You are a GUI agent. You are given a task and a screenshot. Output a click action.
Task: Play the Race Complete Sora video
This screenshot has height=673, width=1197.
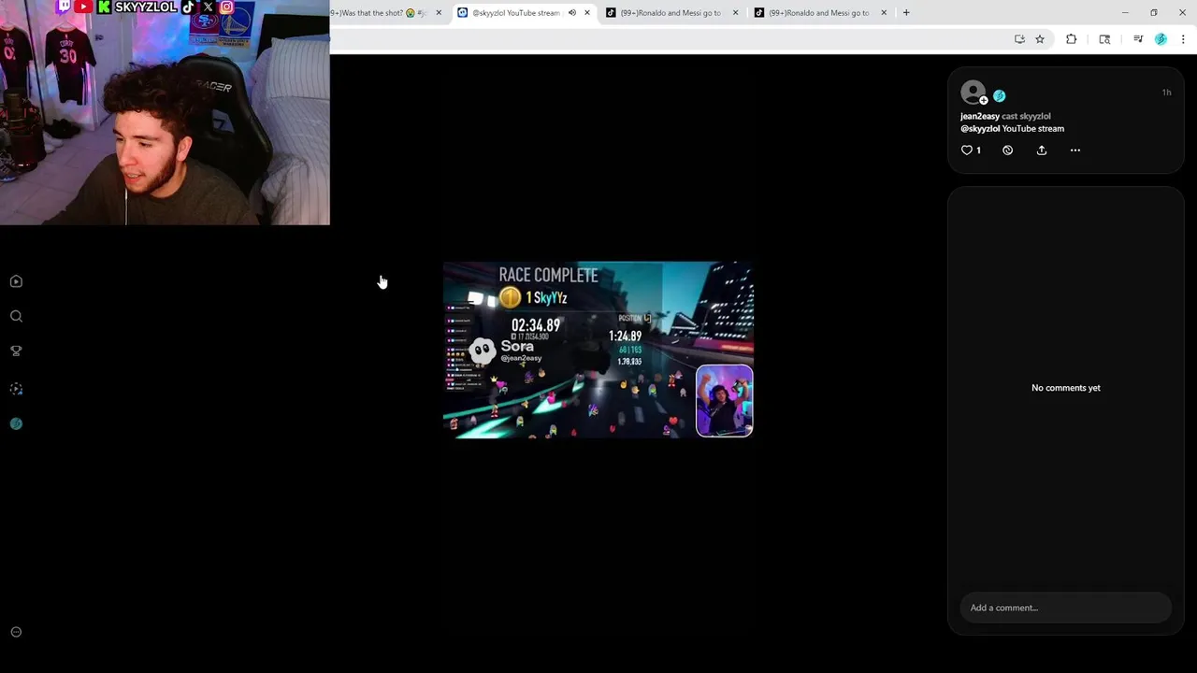pyautogui.click(x=598, y=350)
